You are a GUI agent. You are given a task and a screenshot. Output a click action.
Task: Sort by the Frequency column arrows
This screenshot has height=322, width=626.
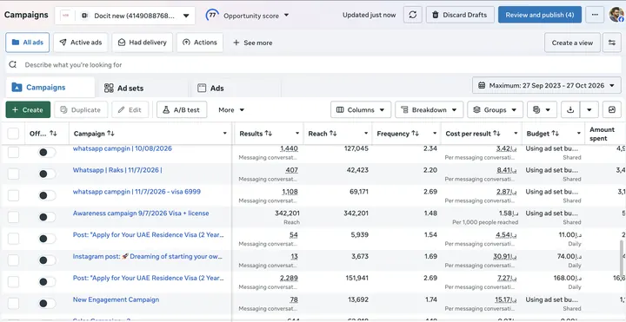tap(416, 134)
